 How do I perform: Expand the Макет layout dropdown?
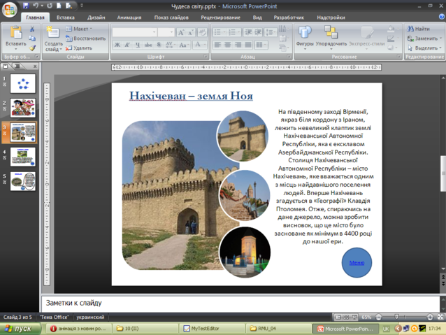click(79, 29)
